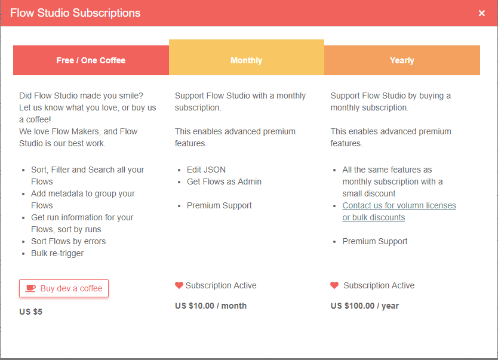Click the US $100.00 / year price

point(365,306)
